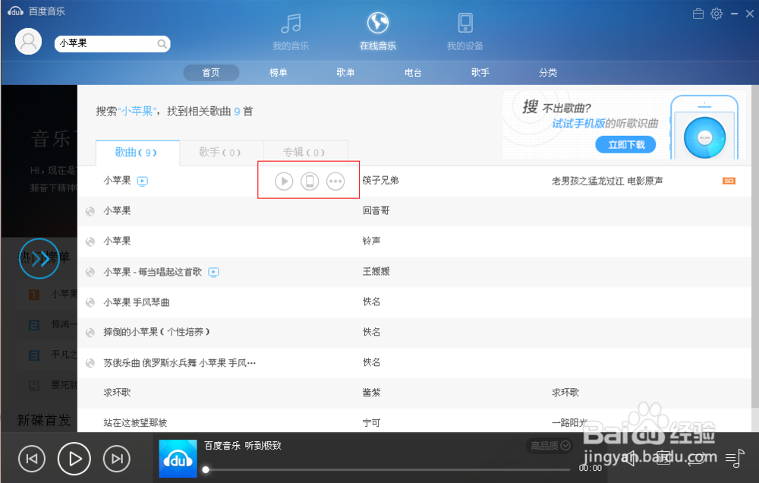Play the MV next to 小苹果
Viewport: 759px width, 483px height.
click(143, 181)
